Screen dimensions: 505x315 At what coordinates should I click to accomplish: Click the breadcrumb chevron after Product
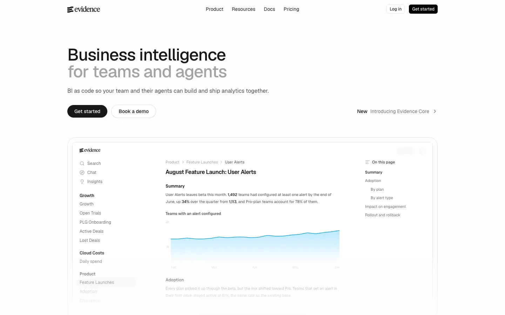tap(183, 162)
